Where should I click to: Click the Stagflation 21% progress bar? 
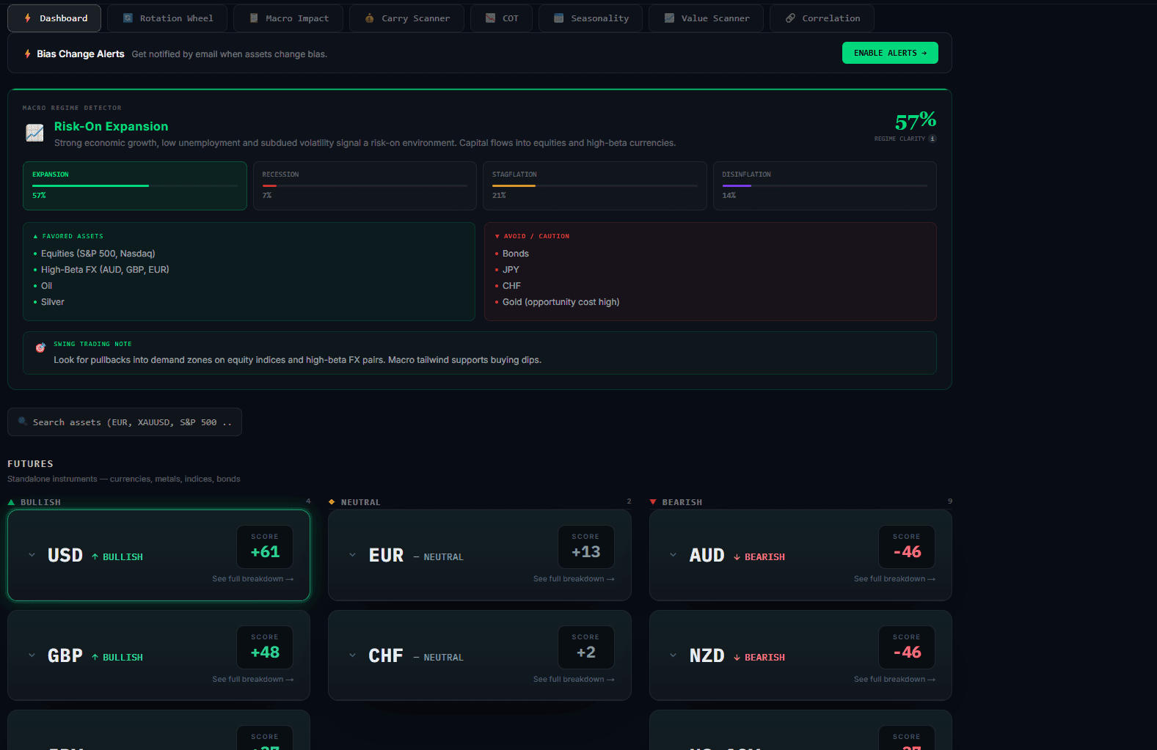pyautogui.click(x=595, y=185)
